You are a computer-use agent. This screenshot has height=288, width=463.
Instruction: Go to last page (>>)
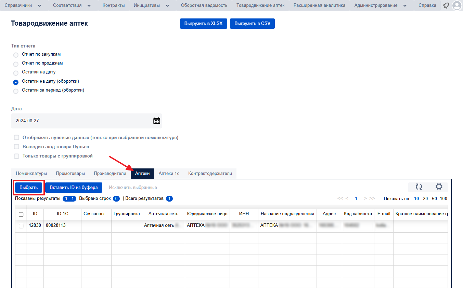(372, 198)
